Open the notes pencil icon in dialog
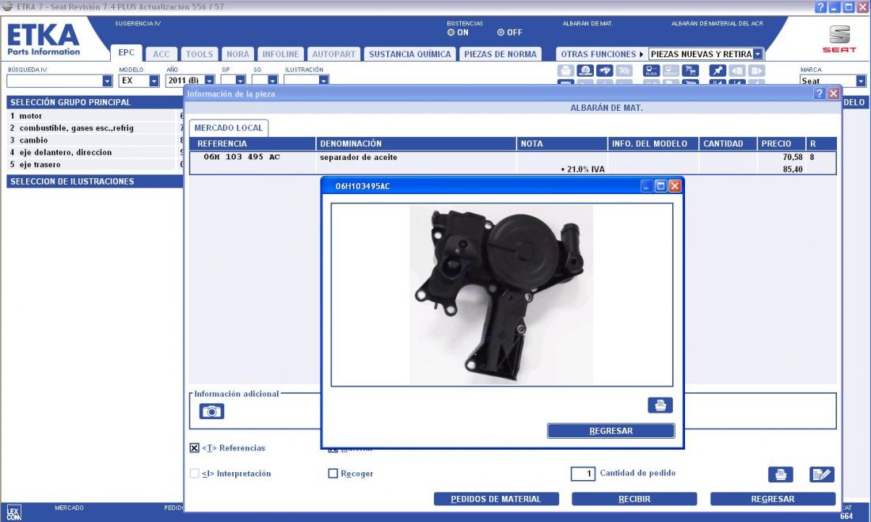The height and width of the screenshot is (522, 871). point(822,474)
